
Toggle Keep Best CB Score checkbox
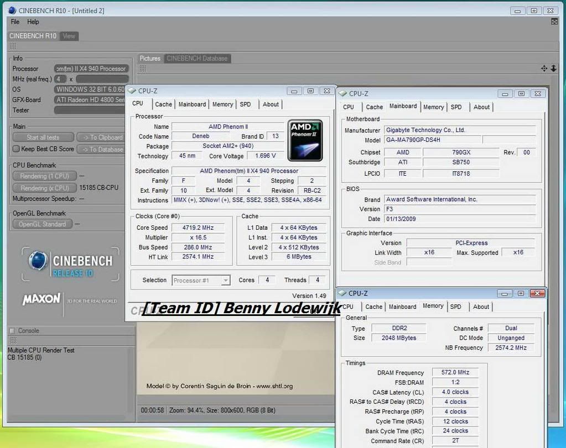pos(16,149)
